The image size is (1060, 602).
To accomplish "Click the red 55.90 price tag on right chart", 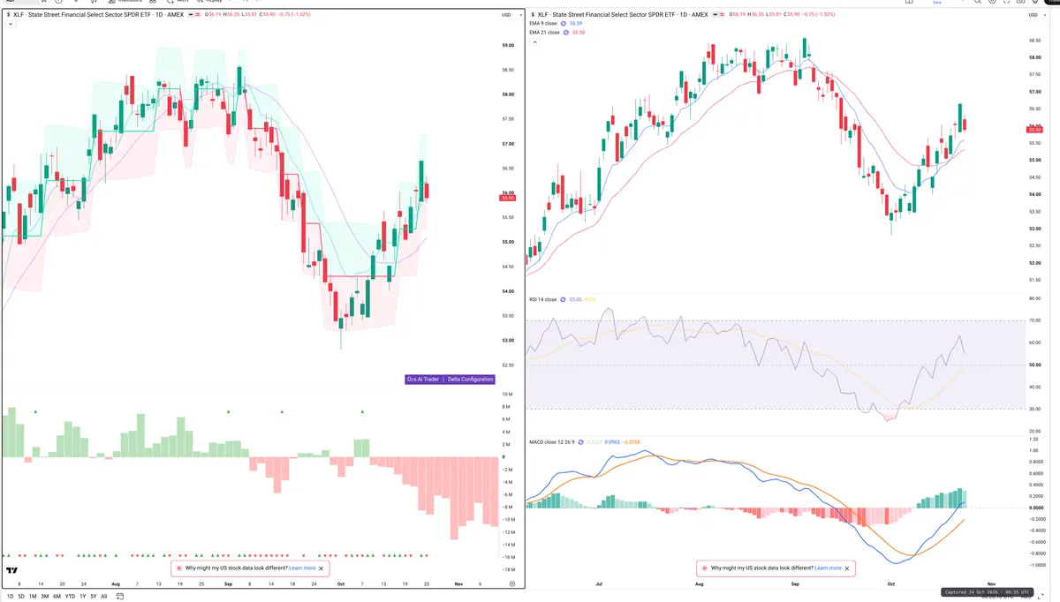I will [1035, 130].
